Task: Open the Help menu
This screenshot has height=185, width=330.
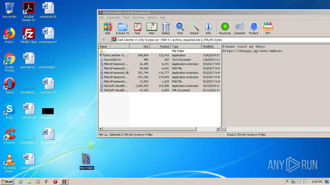Action: pos(162,17)
